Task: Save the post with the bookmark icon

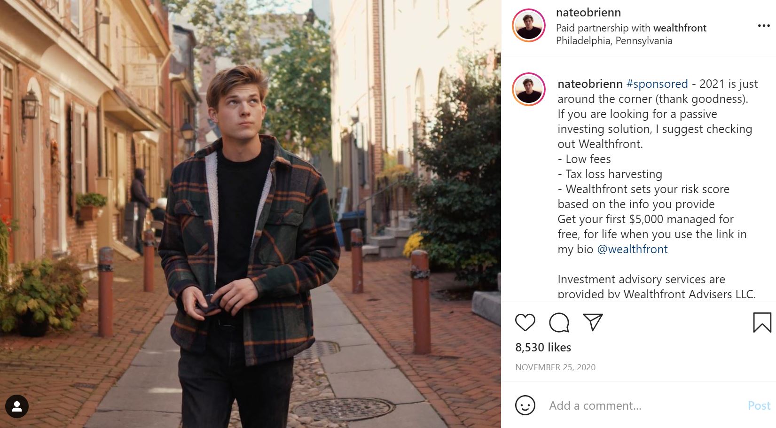Action: pyautogui.click(x=762, y=323)
